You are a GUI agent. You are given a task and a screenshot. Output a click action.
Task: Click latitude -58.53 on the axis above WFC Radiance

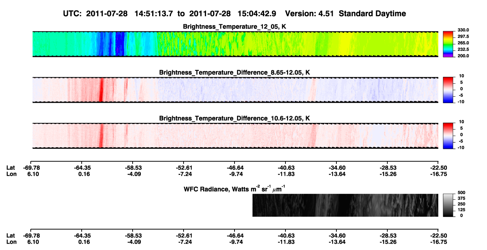coord(133,168)
